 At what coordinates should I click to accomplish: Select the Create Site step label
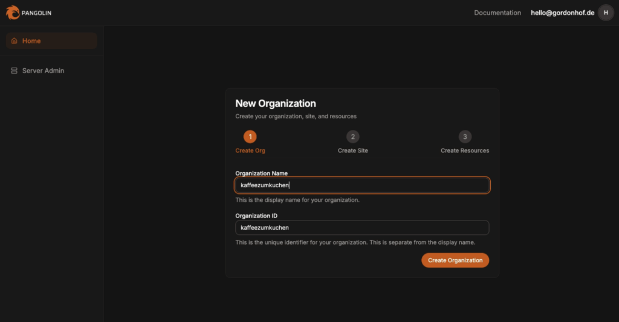[353, 150]
